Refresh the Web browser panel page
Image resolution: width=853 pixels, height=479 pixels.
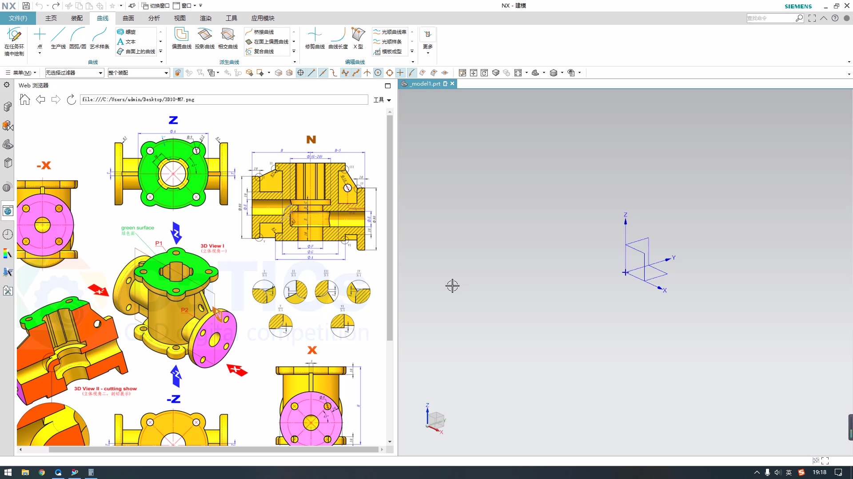pos(71,100)
